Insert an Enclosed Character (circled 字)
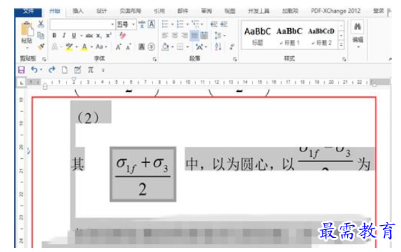 point(151,47)
